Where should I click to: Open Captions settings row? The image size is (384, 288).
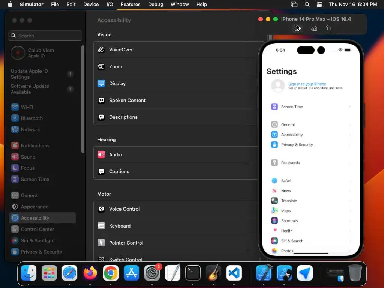[x=175, y=172]
